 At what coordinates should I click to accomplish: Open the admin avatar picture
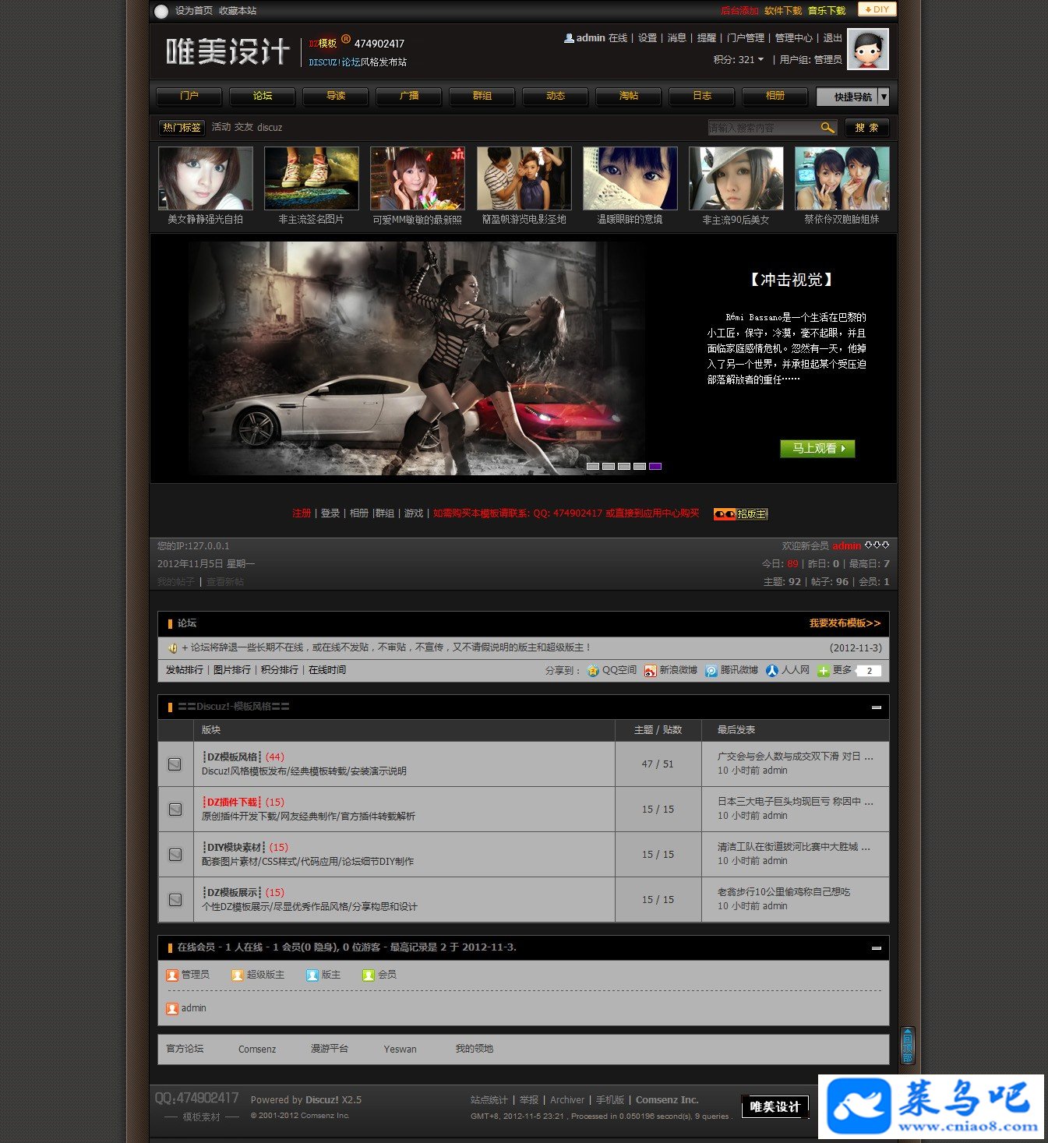(868, 49)
